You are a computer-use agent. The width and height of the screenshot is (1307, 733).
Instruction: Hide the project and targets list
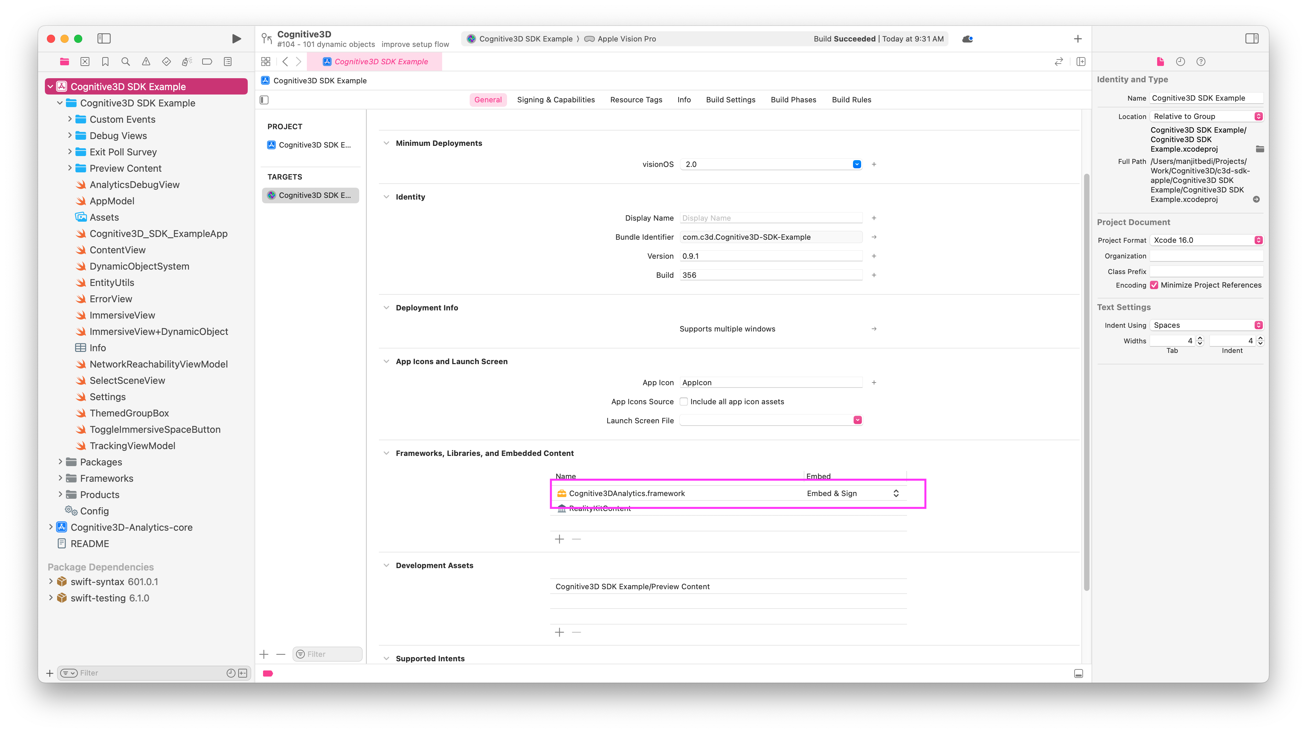point(264,100)
